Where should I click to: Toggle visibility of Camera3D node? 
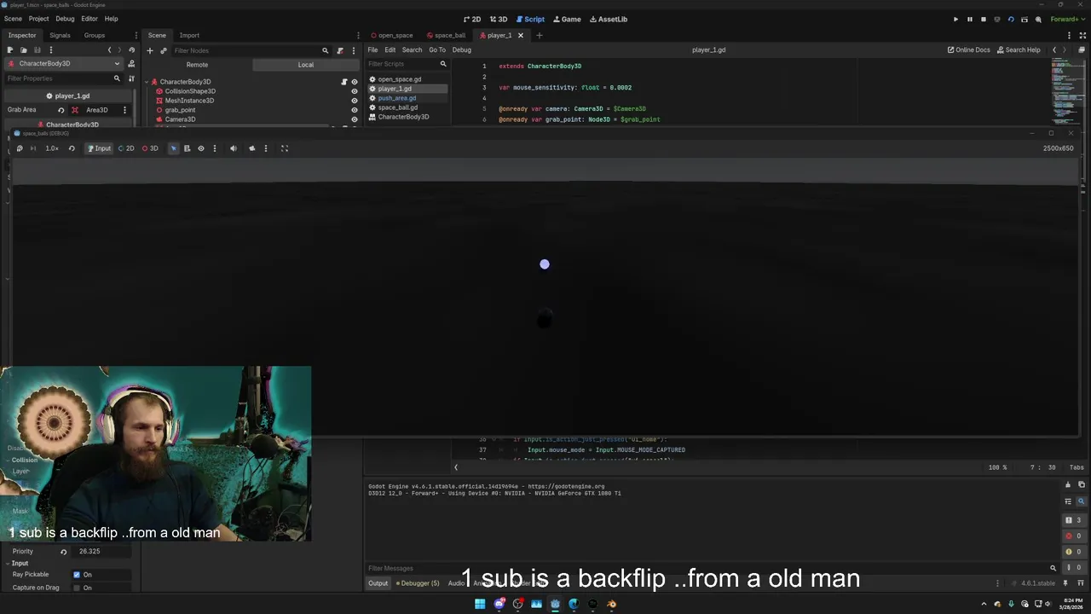click(355, 119)
